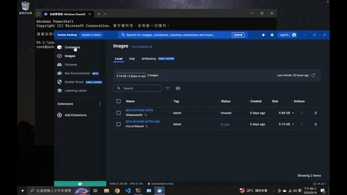Refresh the images list
347x195 pixels.
click(313, 75)
